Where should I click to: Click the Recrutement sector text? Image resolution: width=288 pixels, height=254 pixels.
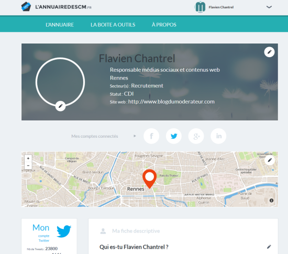(147, 85)
